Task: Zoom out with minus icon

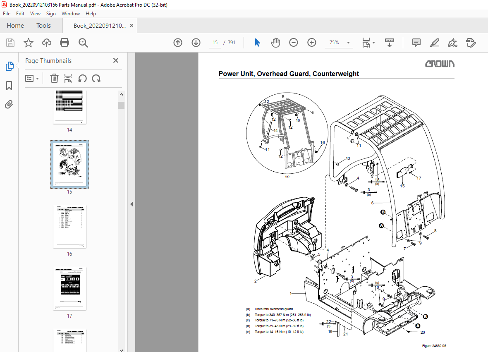Action: tap(294, 43)
